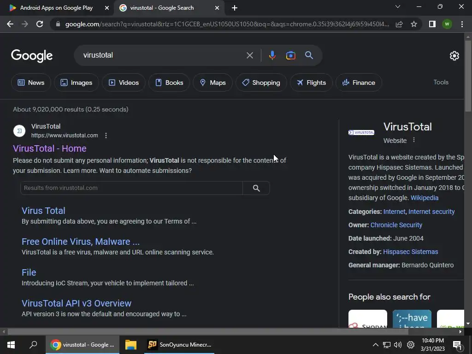
Task: Search by image with the camera icon
Action: pos(290,55)
